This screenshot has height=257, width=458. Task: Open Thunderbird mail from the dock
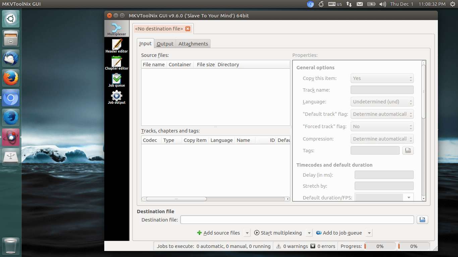tap(11, 59)
